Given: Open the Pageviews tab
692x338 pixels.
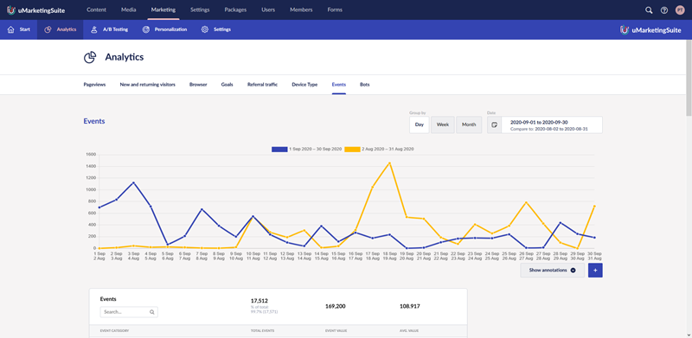Looking at the screenshot, I should click(94, 84).
